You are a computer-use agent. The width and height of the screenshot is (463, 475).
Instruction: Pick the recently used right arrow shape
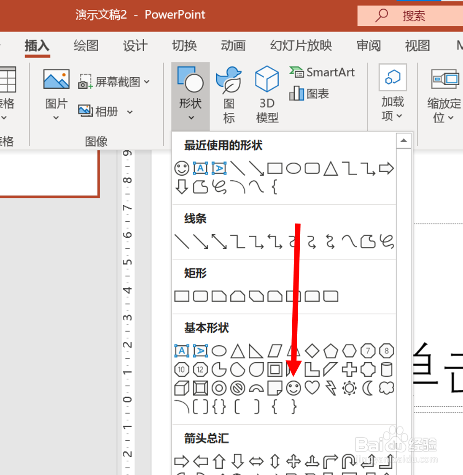coord(387,168)
